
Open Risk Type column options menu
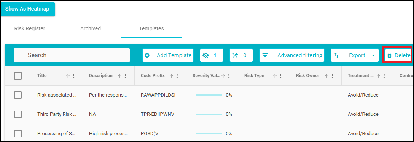point(281,76)
